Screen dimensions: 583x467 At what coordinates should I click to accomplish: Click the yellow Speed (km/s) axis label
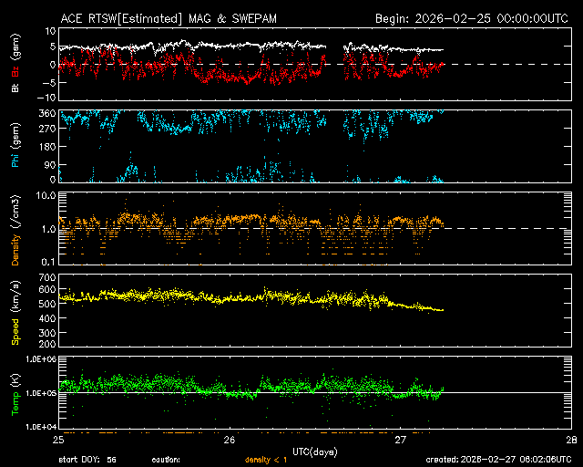pos(15,311)
